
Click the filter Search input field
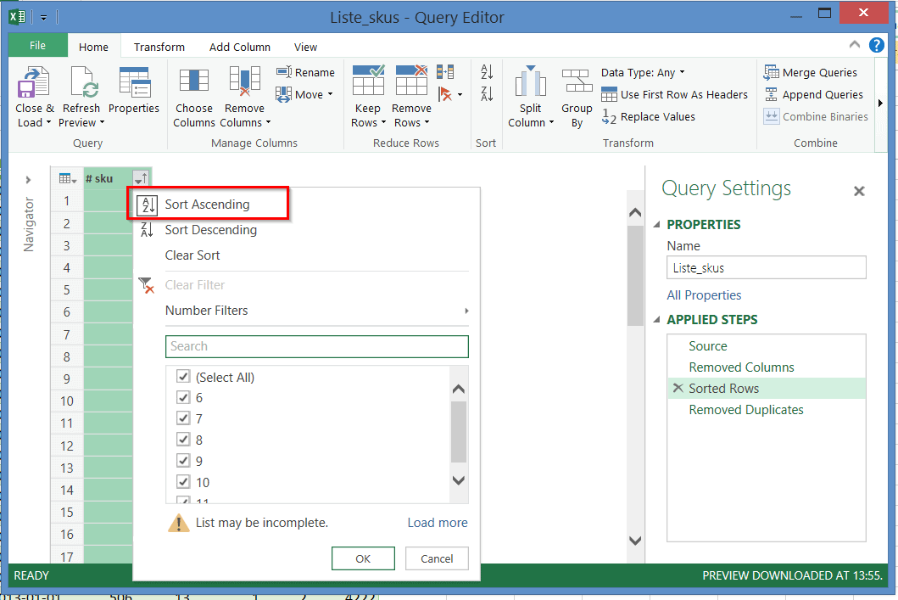316,346
